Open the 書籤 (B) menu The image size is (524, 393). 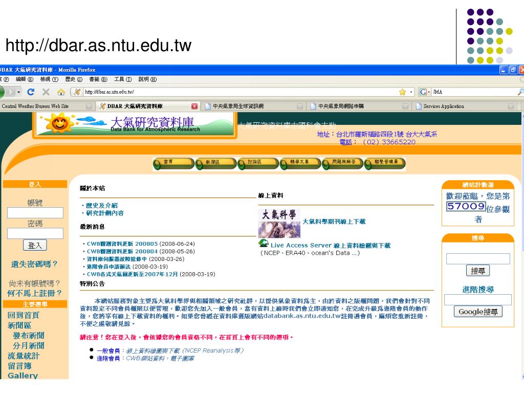click(98, 79)
